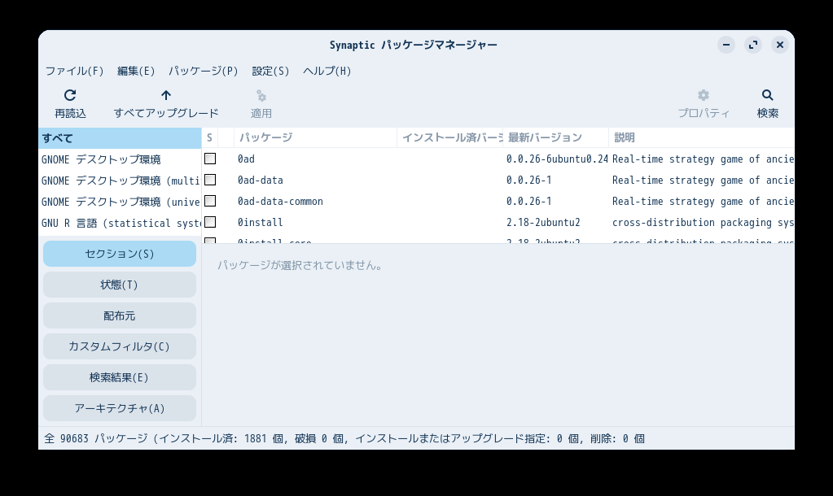The height and width of the screenshot is (496, 833).
Task: Click the 検索 magnifier icon
Action: coord(767,95)
